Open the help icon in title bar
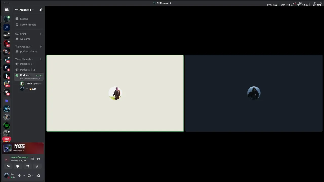This screenshot has width=324, height=182. pyautogui.click(x=300, y=3)
